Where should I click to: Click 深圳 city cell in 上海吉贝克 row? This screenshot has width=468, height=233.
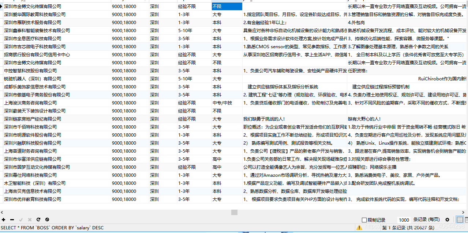[x=163, y=191]
